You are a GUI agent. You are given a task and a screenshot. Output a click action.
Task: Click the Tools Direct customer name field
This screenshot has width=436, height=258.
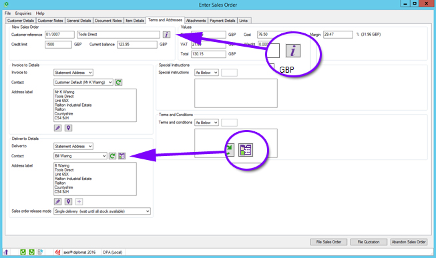point(118,35)
